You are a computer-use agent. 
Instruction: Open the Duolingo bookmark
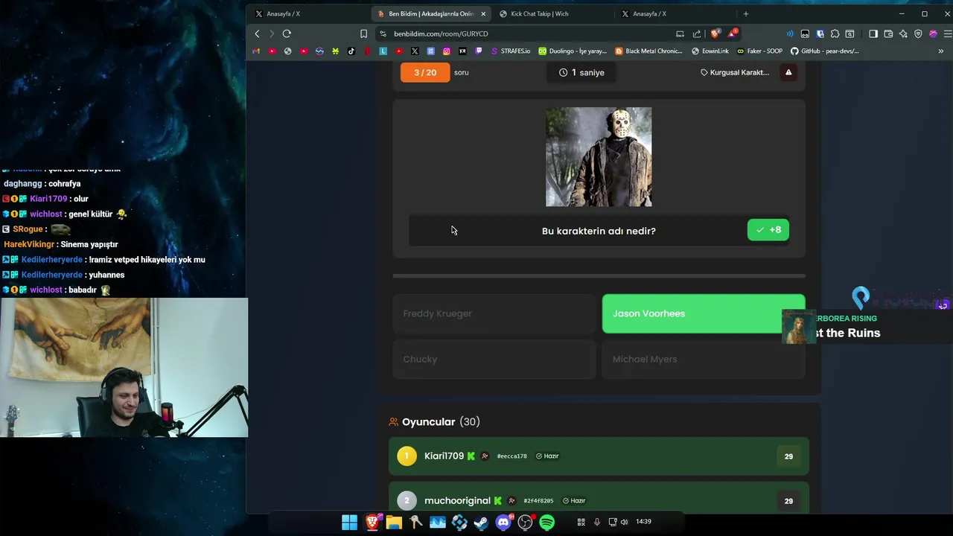click(x=573, y=51)
